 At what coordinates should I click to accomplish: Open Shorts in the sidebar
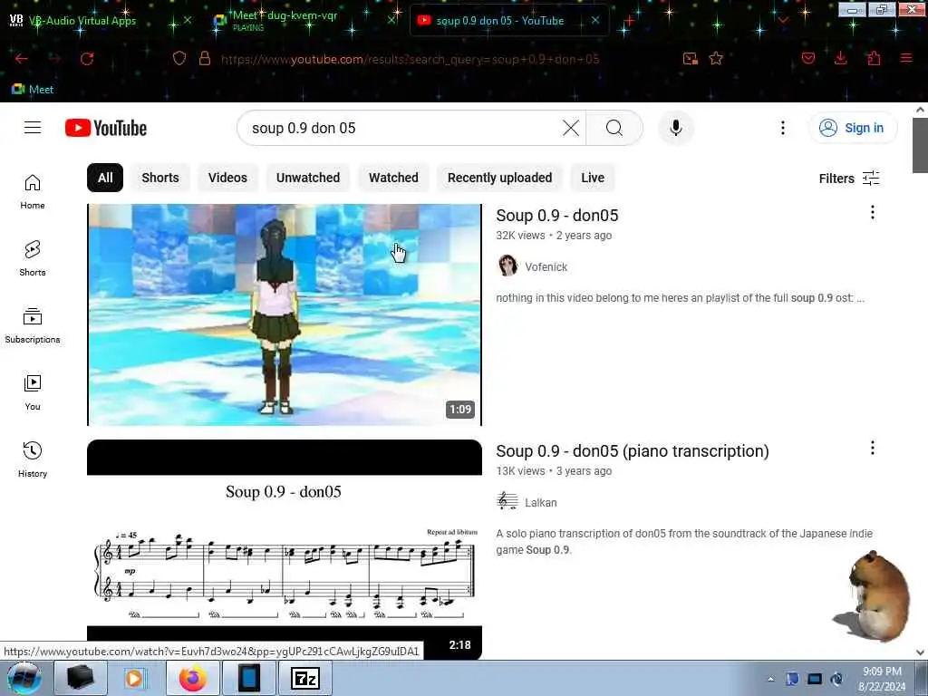pyautogui.click(x=33, y=258)
